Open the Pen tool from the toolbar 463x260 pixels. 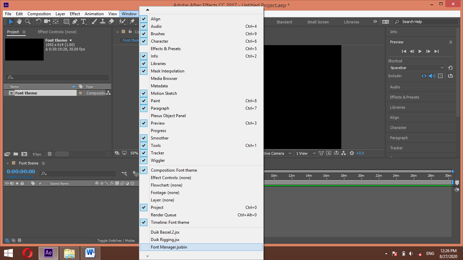click(75, 21)
